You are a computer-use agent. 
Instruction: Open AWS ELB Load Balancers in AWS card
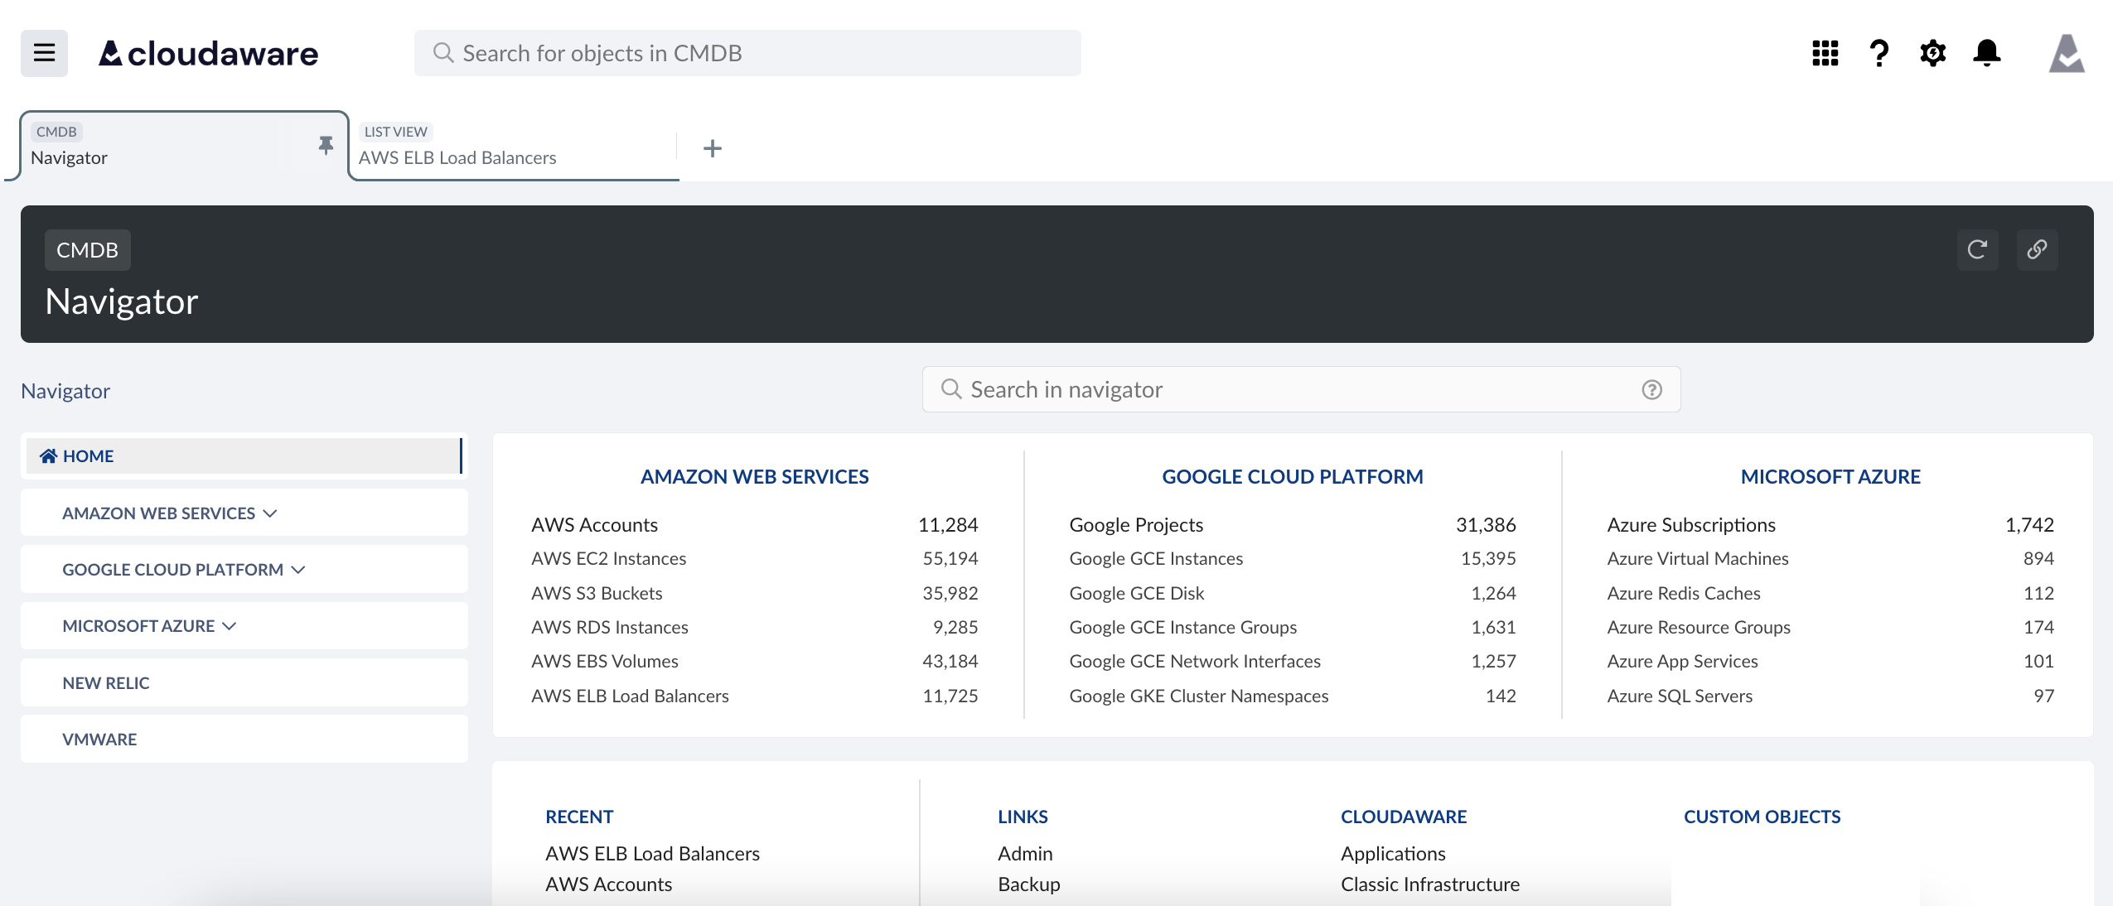[630, 696]
